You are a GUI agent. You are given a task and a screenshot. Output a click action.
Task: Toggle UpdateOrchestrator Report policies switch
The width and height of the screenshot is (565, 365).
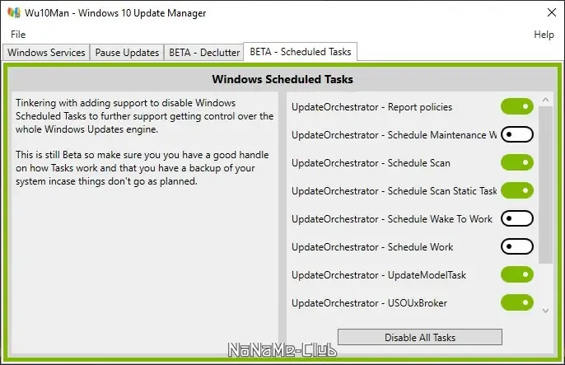pos(516,107)
